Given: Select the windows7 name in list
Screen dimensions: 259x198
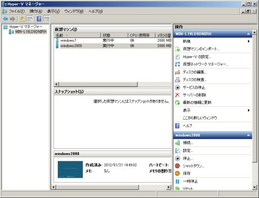Looking at the screenshot, I should [68, 40].
